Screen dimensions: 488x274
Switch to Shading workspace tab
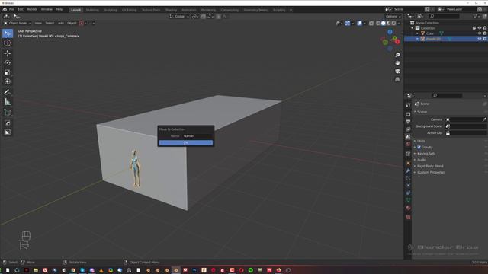(x=171, y=10)
